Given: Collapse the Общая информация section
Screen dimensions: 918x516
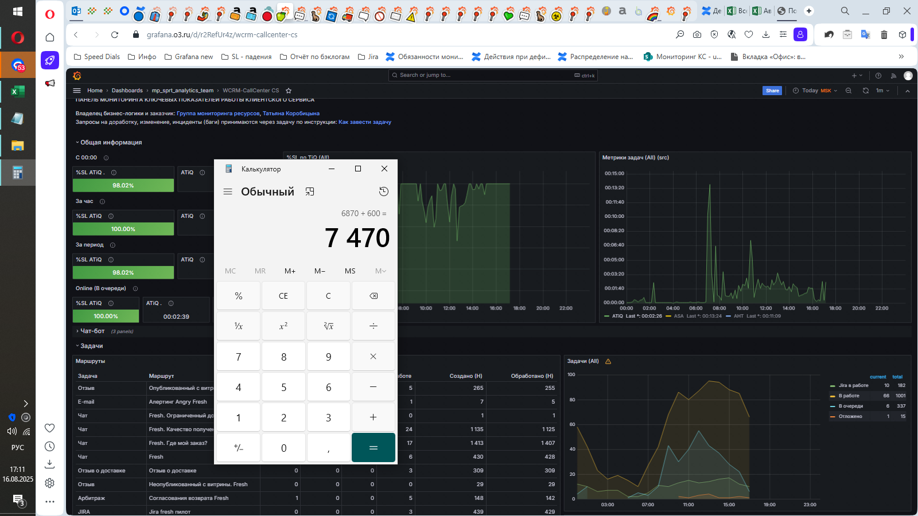Looking at the screenshot, I should 108,142.
